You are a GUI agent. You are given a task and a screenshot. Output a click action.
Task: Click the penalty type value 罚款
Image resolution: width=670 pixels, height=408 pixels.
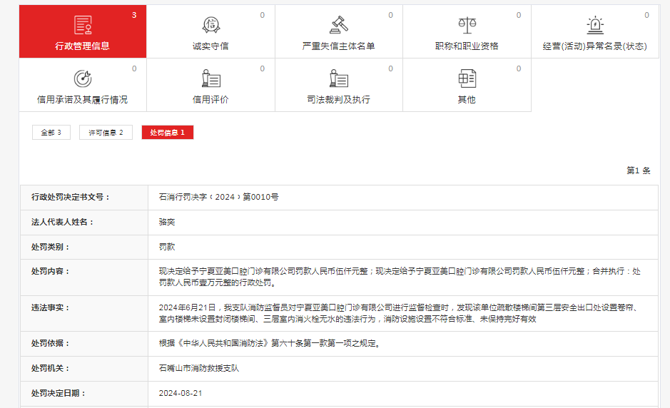coord(167,247)
